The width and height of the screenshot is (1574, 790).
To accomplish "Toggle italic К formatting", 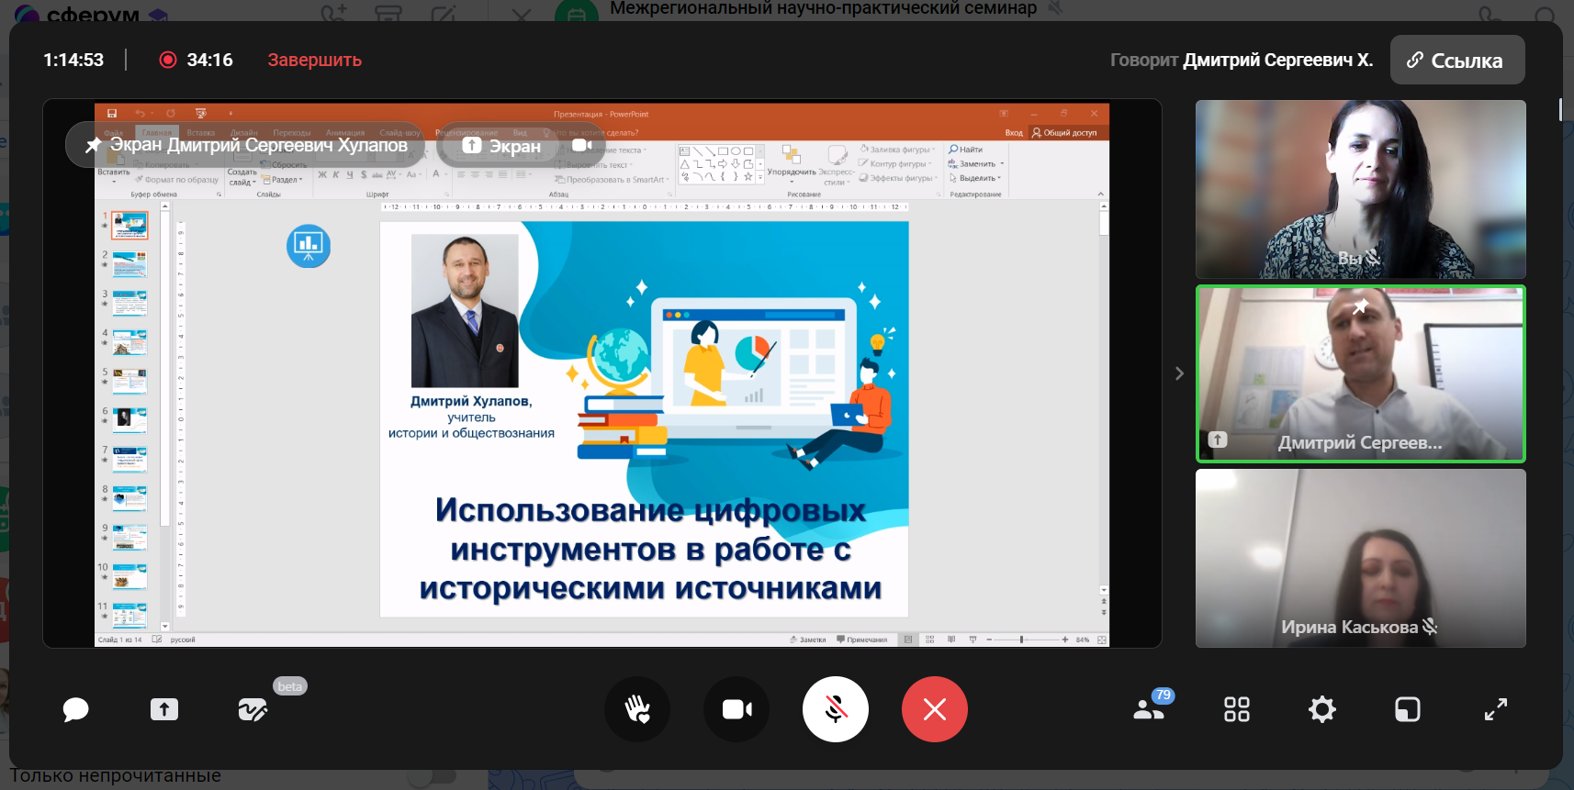I will pyautogui.click(x=336, y=174).
